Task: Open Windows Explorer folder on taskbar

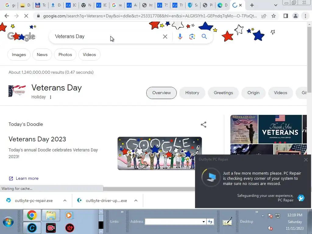Action: coord(51,215)
